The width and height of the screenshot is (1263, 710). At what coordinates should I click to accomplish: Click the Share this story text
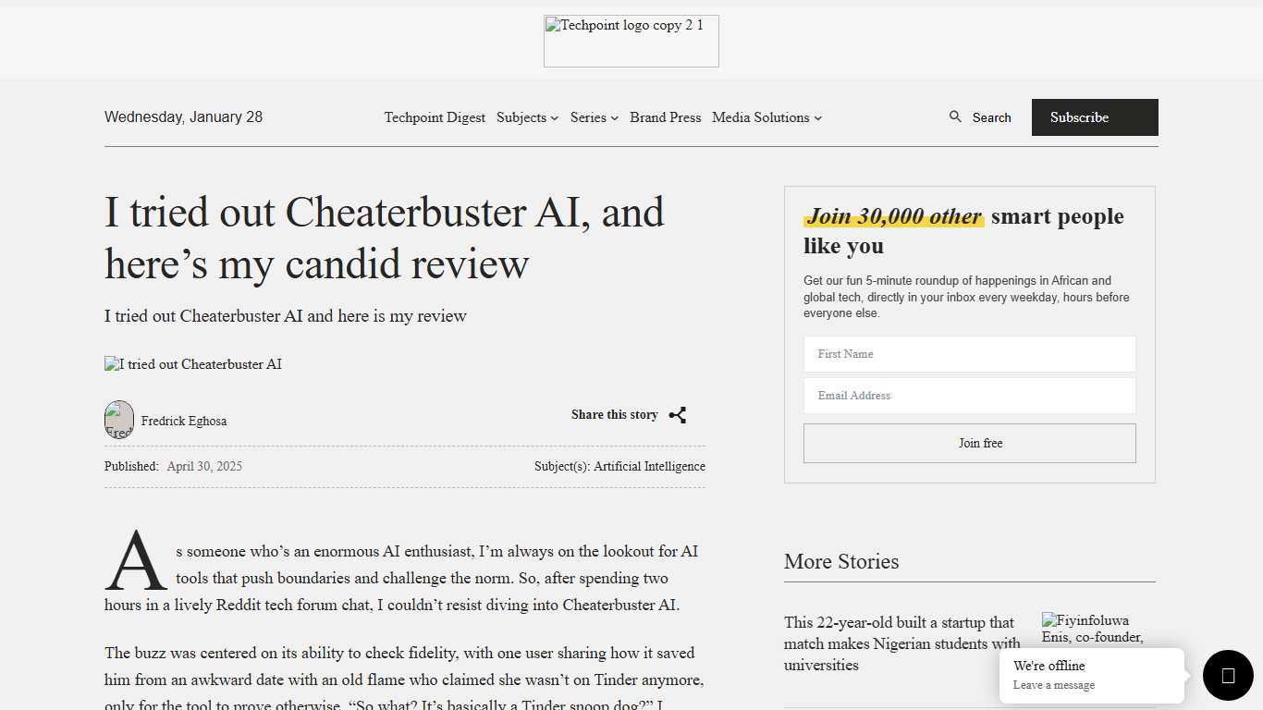614,414
